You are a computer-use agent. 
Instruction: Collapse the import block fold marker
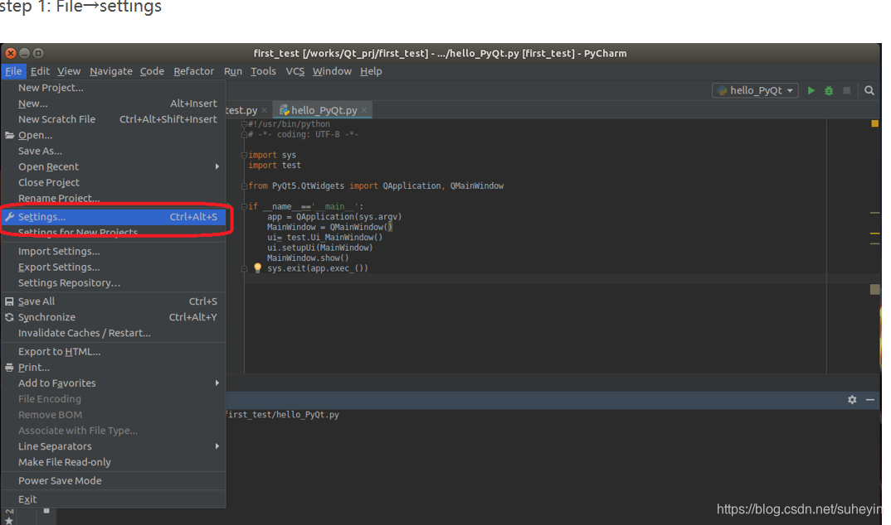coord(244,155)
